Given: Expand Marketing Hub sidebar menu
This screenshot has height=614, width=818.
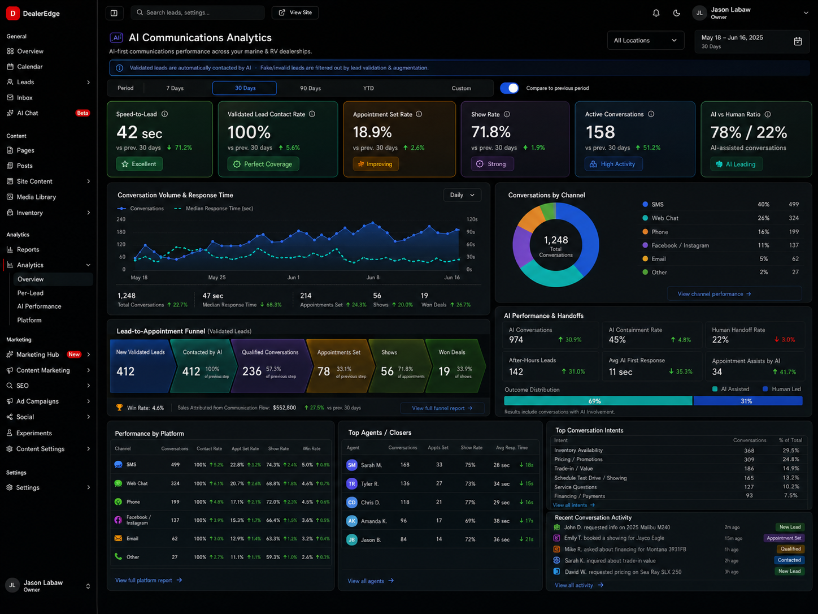Looking at the screenshot, I should (88, 355).
